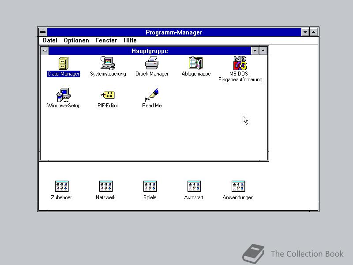353x265 pixels.
Task: Click the Anwendungen program group icon
Action: [238, 186]
